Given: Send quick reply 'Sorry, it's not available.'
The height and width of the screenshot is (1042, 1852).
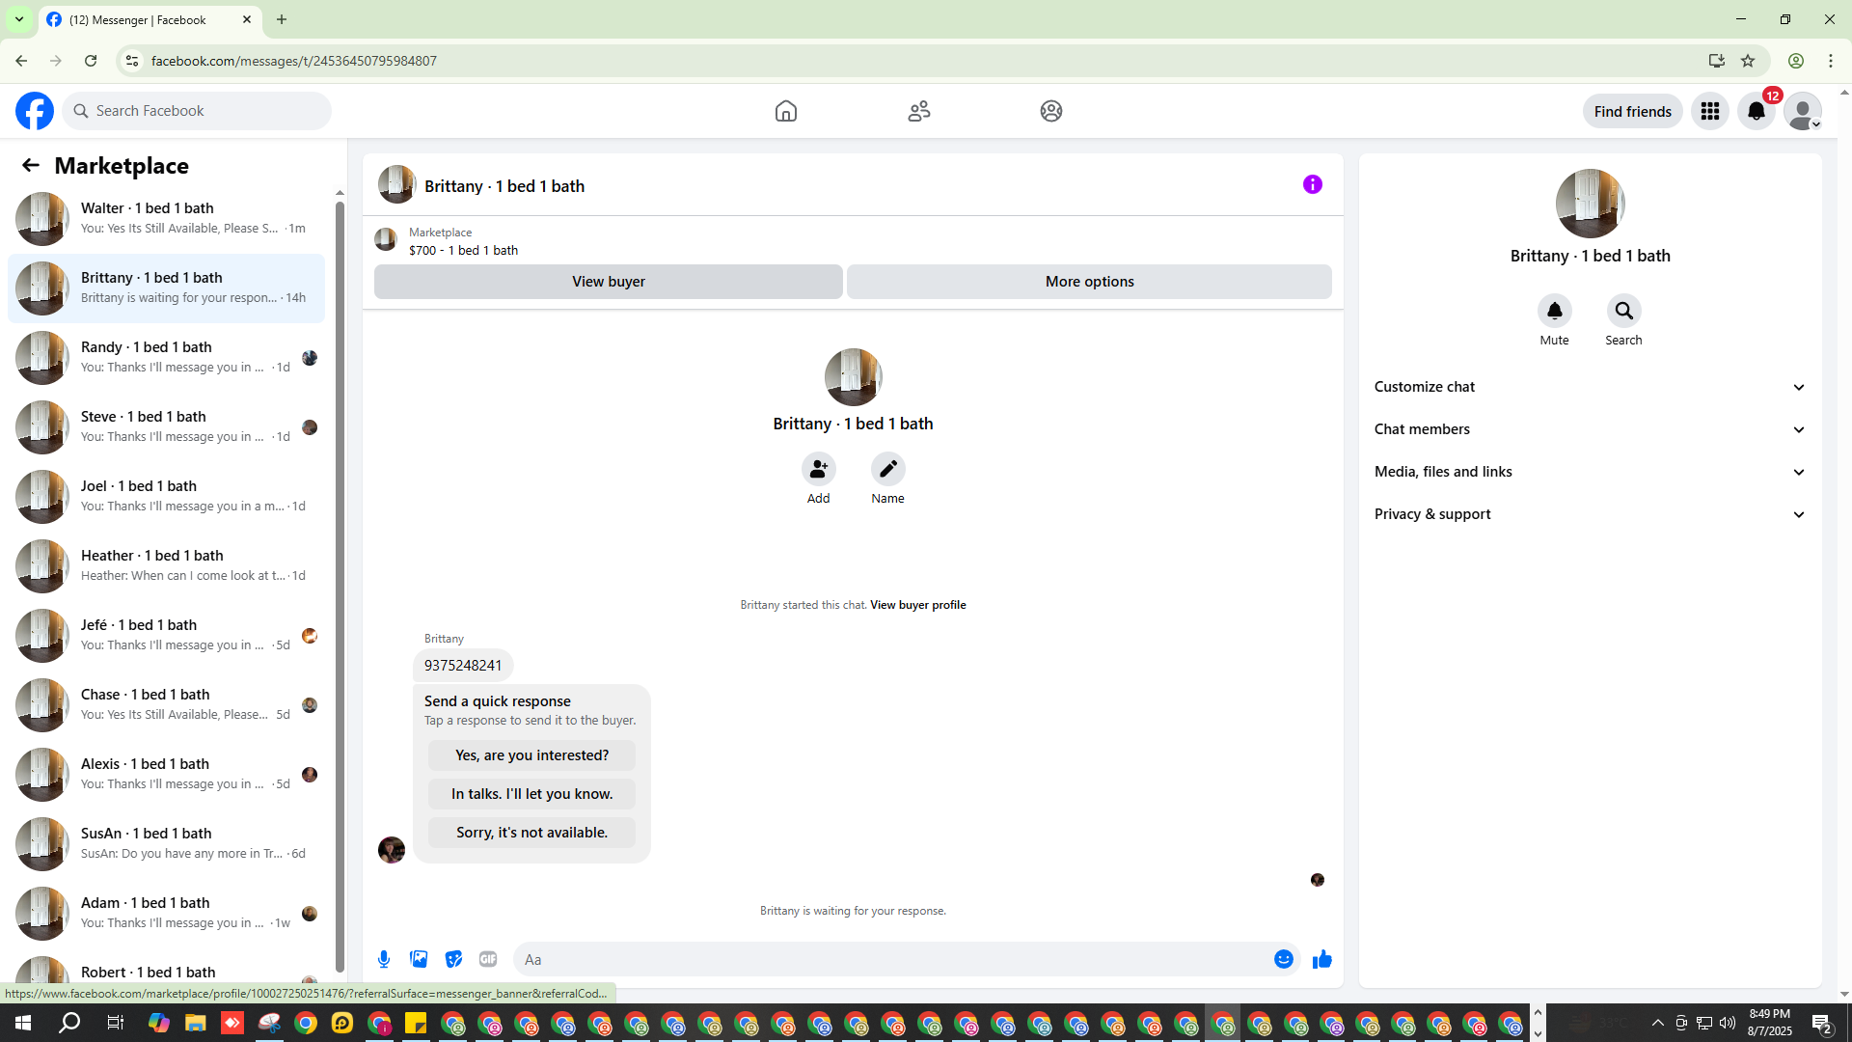Looking at the screenshot, I should [532, 833].
